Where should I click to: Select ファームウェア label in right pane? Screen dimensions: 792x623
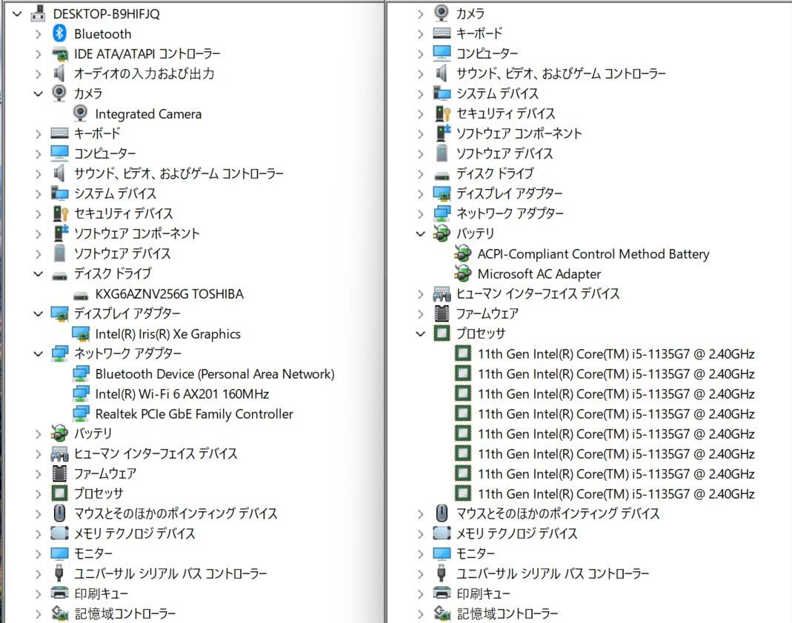(487, 313)
